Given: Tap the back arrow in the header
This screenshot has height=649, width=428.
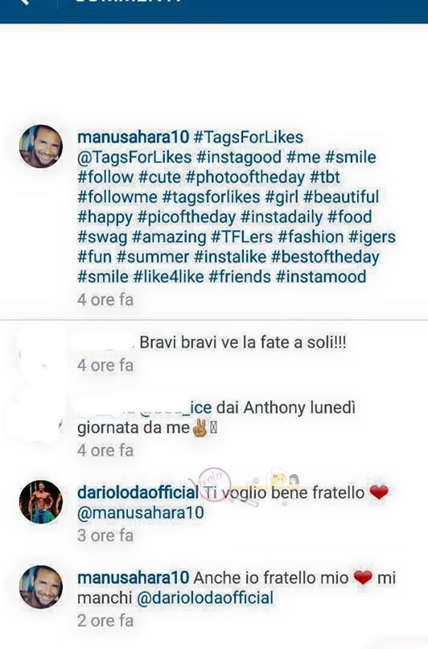Looking at the screenshot, I should click(25, 2).
